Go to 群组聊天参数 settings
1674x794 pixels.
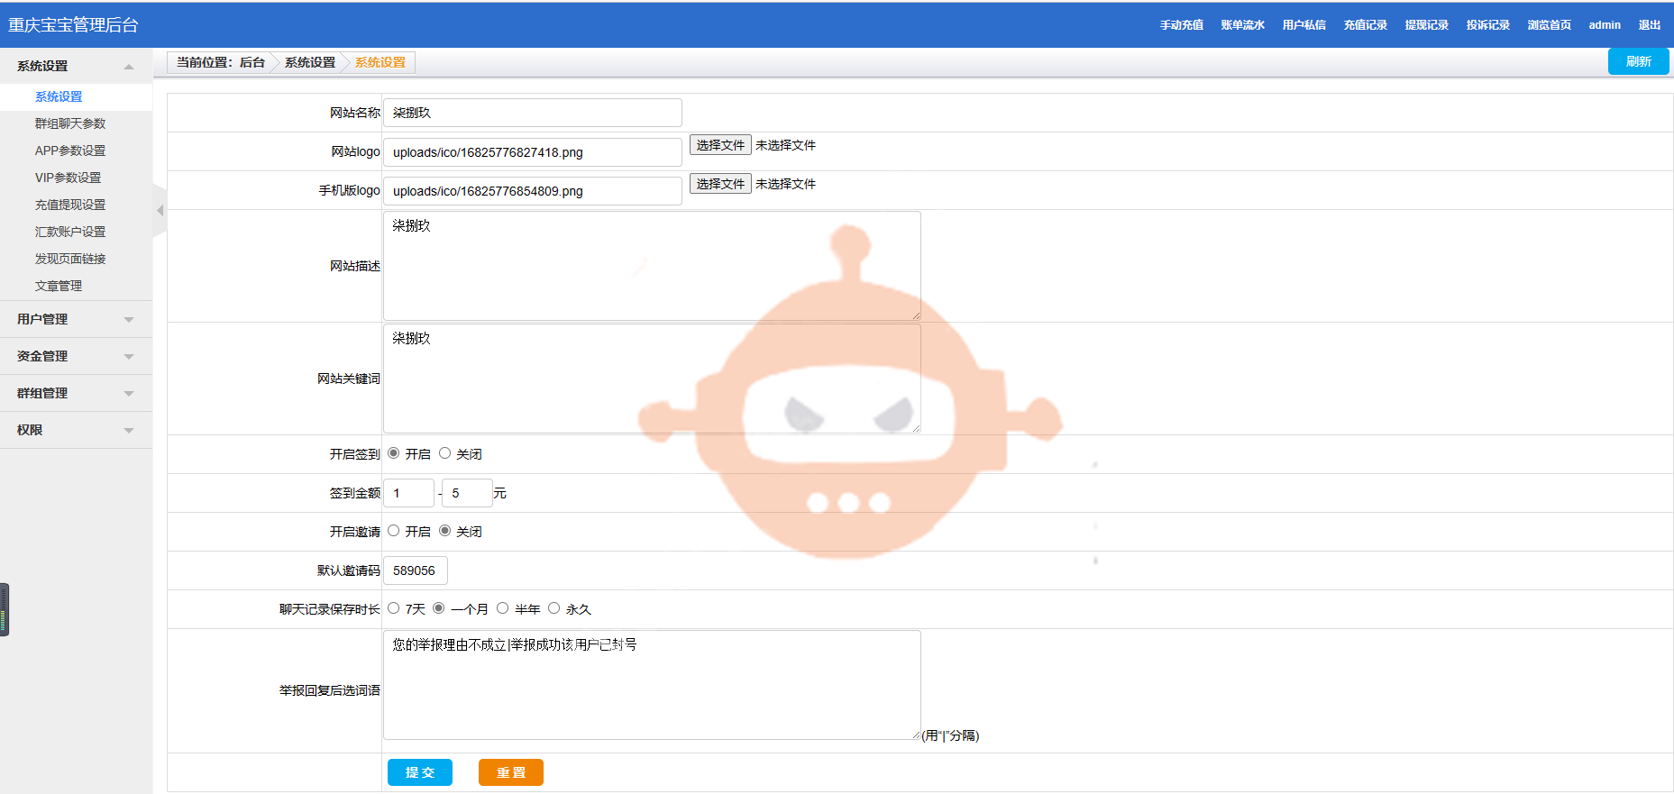click(70, 123)
